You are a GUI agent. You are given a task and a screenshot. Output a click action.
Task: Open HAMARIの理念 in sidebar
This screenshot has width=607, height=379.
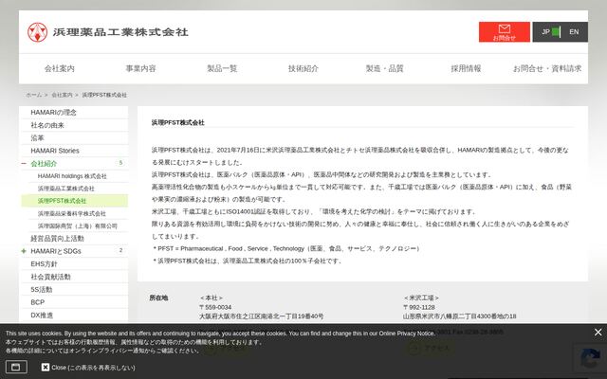[74, 112]
